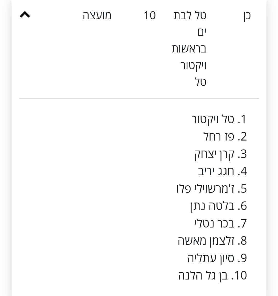The height and width of the screenshot is (296, 278).
Task: Select candidate 2 פז רחל
Action: tap(225, 136)
